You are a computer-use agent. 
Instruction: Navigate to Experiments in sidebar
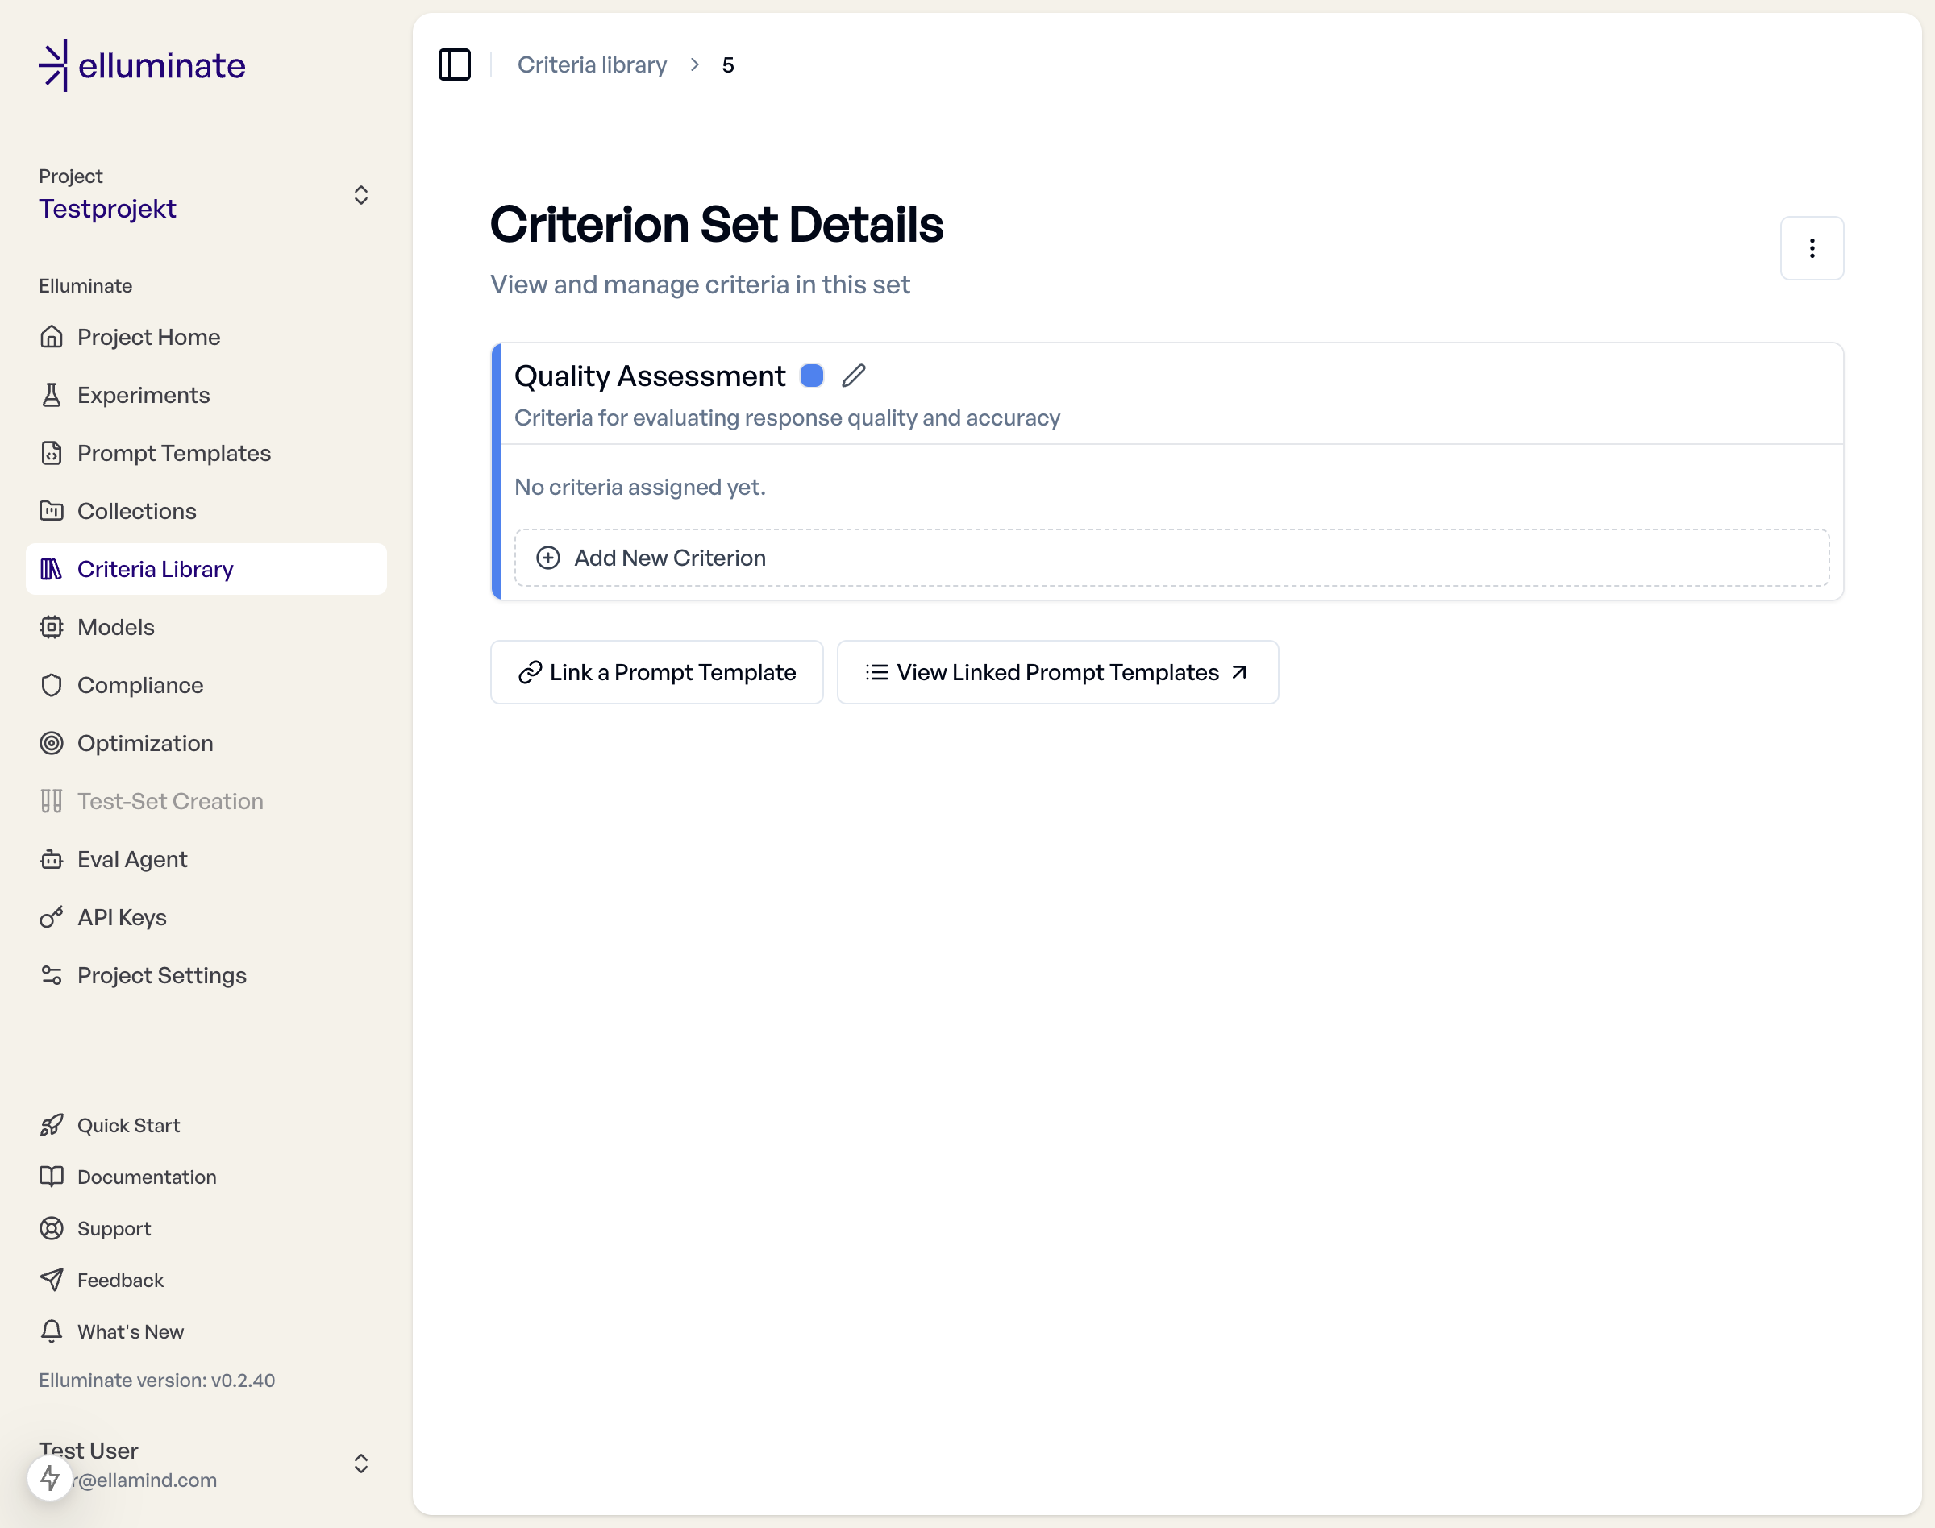tap(144, 396)
